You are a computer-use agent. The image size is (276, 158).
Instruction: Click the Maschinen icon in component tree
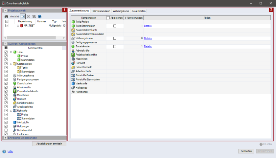click(x=14, y=95)
